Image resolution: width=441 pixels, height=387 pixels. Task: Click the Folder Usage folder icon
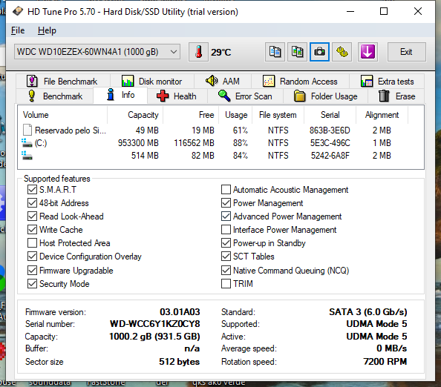coord(299,96)
